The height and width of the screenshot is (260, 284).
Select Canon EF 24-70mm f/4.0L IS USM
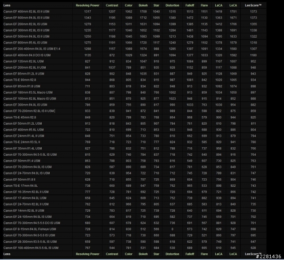[x=27, y=173]
